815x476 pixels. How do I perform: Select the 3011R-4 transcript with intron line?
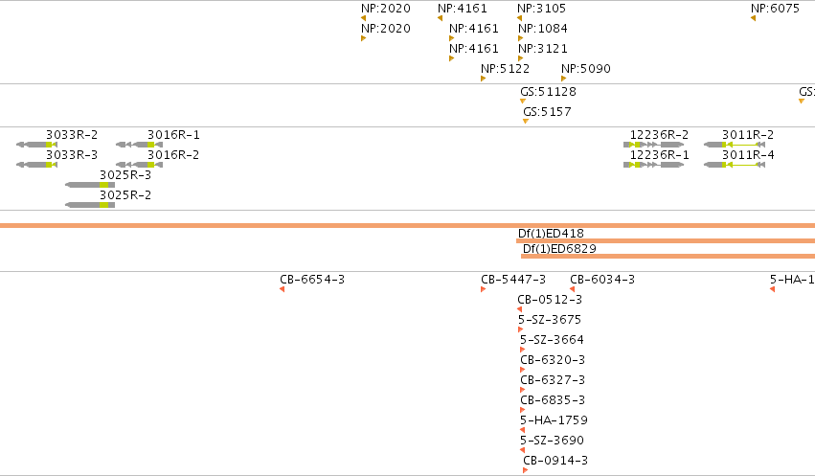tap(735, 165)
